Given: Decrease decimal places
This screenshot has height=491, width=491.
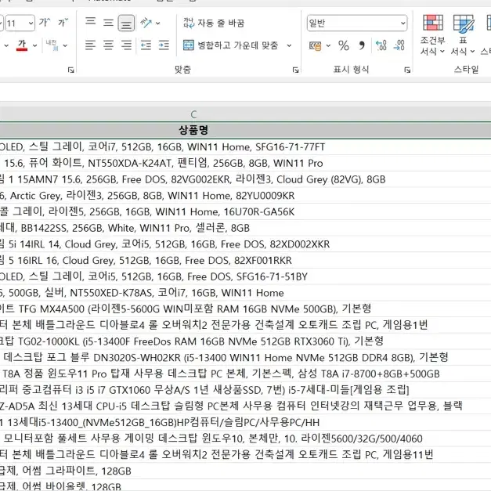Looking at the screenshot, I should pos(399,45).
